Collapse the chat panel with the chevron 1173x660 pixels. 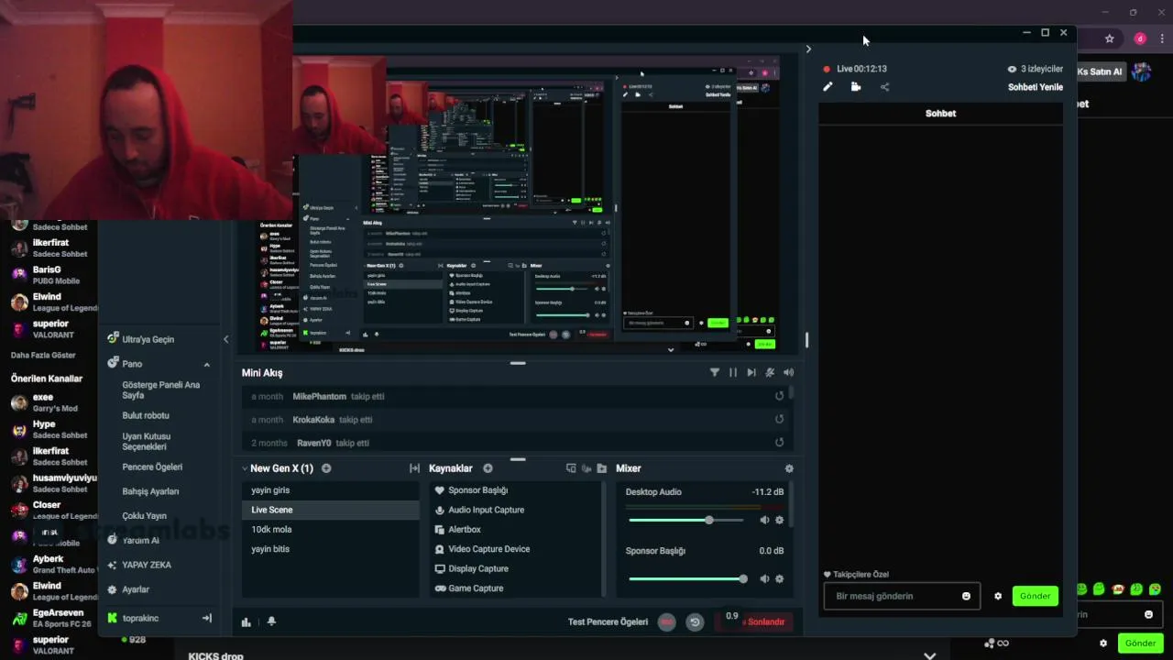[x=808, y=49]
